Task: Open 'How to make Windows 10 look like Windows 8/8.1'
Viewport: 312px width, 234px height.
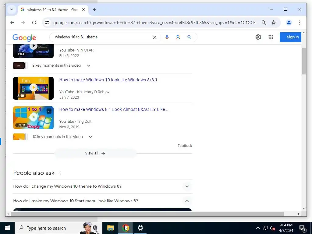Action: point(108,80)
